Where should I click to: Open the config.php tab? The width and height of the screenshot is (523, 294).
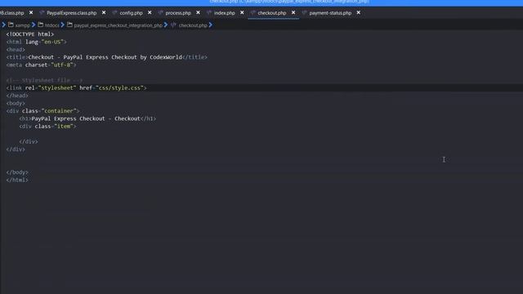coord(131,13)
